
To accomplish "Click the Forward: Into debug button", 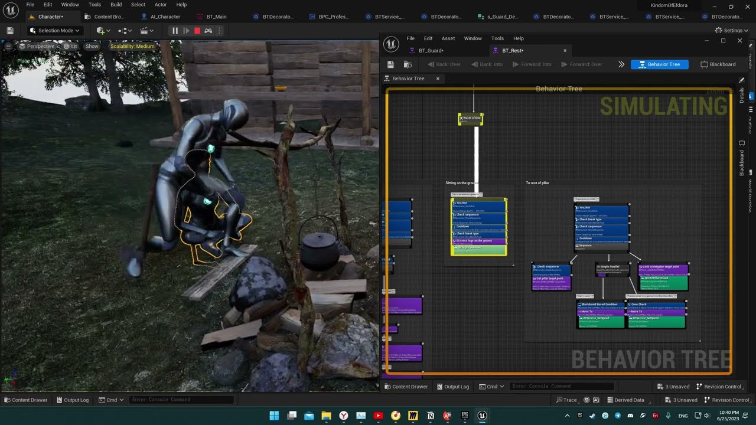I will pos(532,64).
